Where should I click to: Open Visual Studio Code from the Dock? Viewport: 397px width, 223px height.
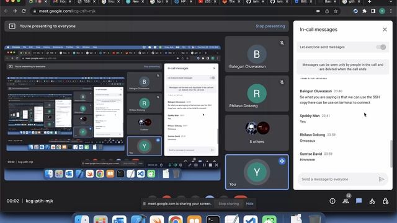pyautogui.click(x=251, y=219)
